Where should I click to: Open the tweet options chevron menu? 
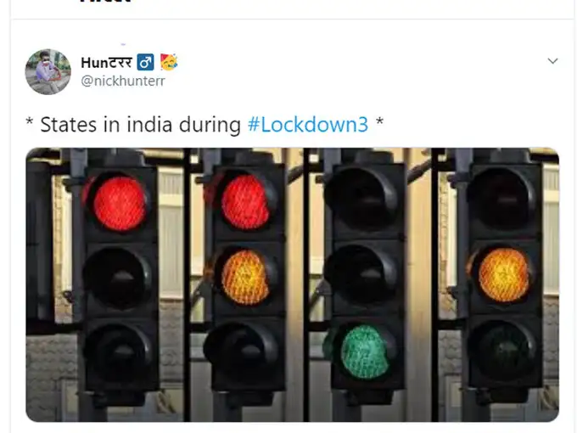[552, 61]
